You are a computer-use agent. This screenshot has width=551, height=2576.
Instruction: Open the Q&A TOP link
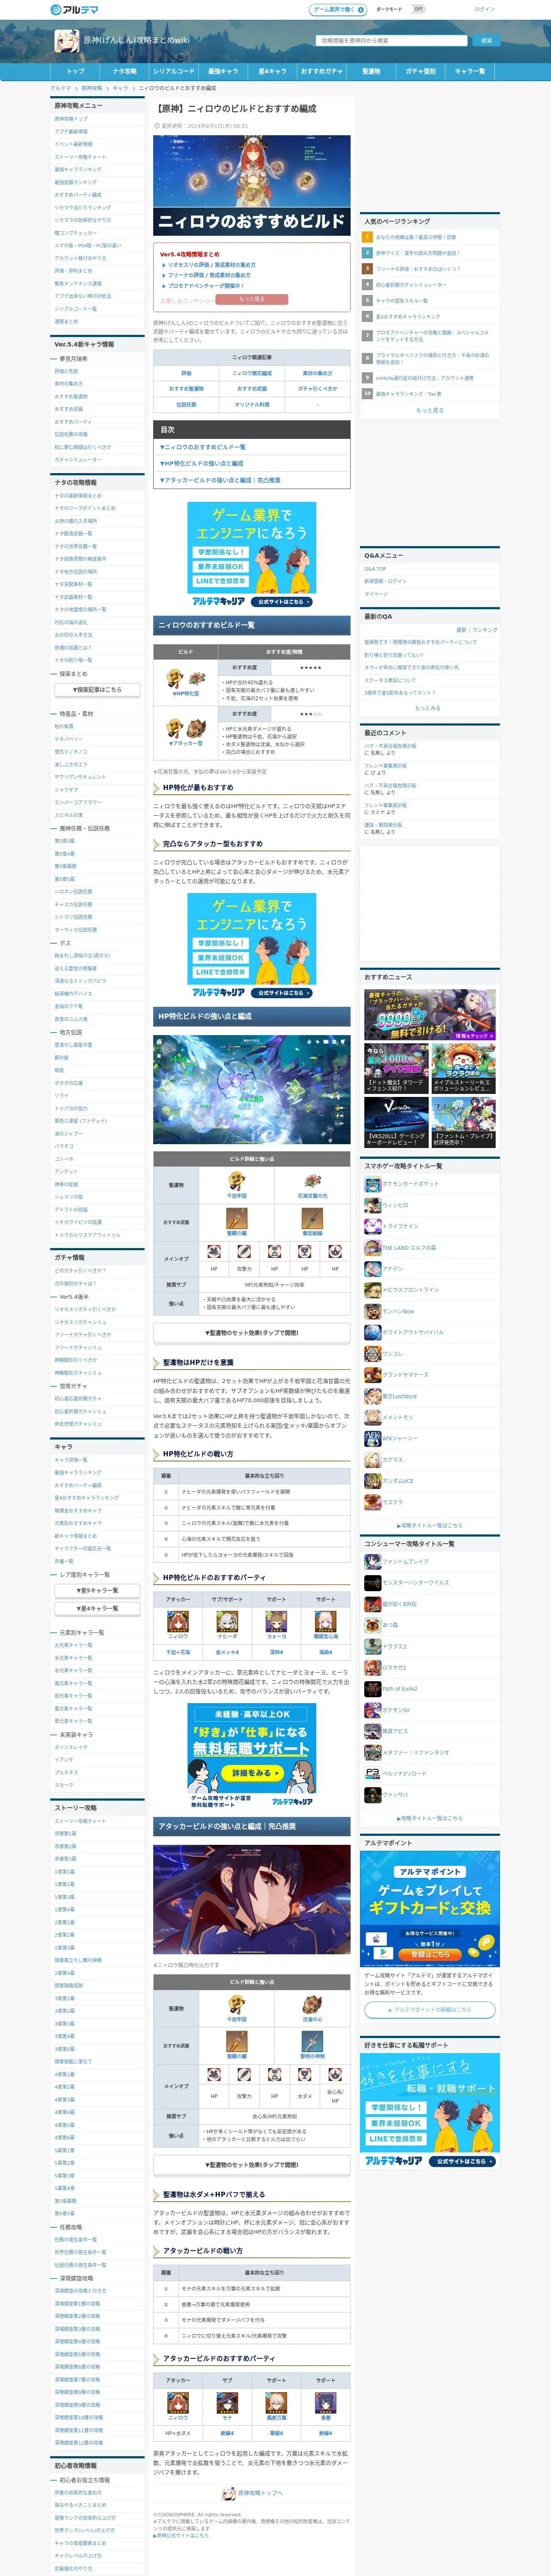(x=375, y=569)
